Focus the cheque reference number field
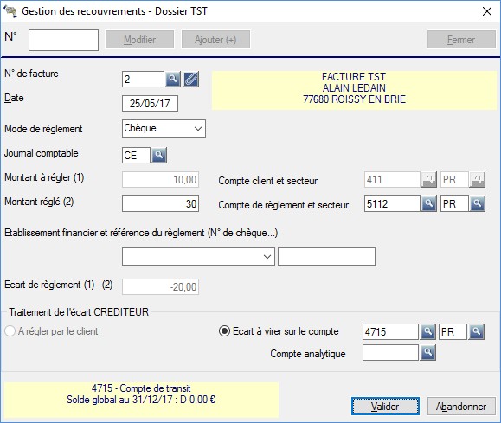501x423 pixels. pyautogui.click(x=326, y=257)
